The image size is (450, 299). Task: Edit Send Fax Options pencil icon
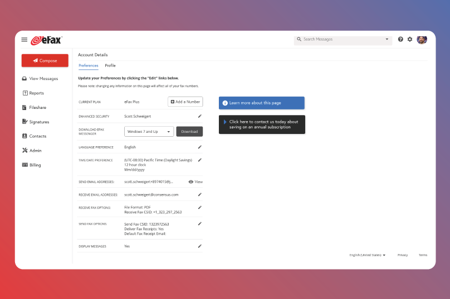(200, 223)
